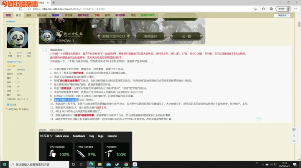Open the cnedwin username link in sidebar
The width and height of the screenshot is (301, 168).
click(10, 21)
